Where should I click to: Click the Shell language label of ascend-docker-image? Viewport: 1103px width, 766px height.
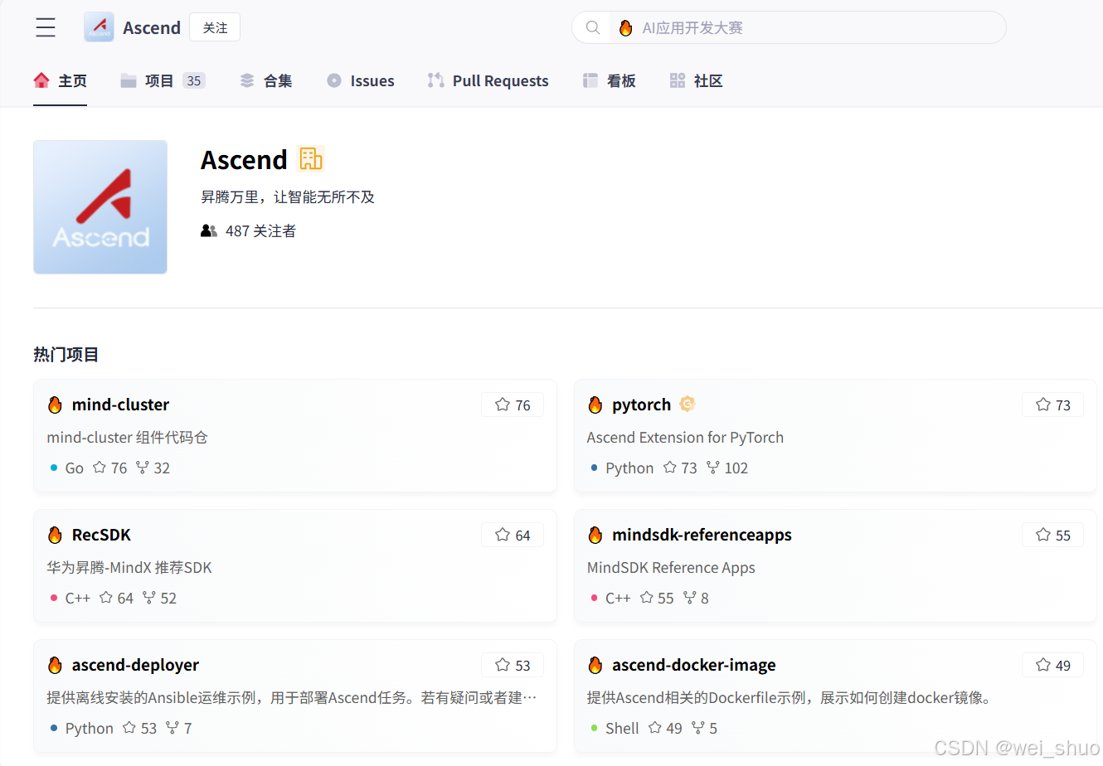622,728
